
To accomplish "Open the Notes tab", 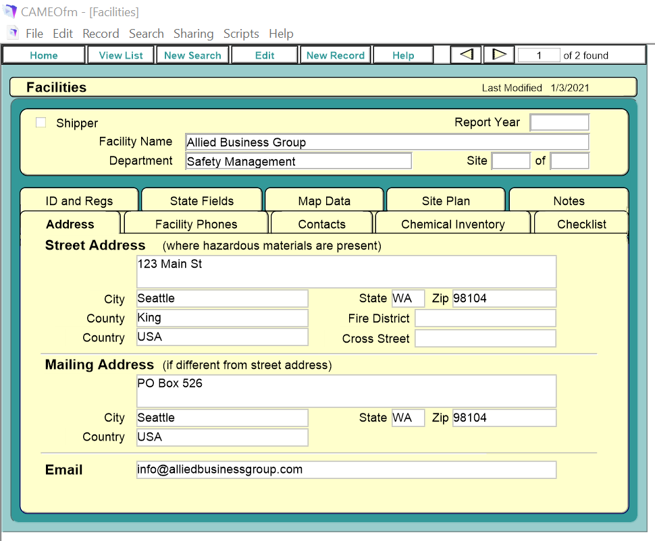I will (569, 201).
